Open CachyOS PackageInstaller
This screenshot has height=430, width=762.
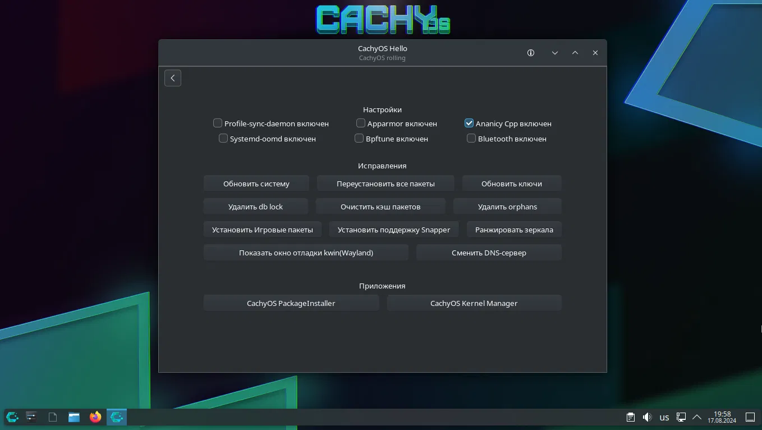[x=291, y=303]
